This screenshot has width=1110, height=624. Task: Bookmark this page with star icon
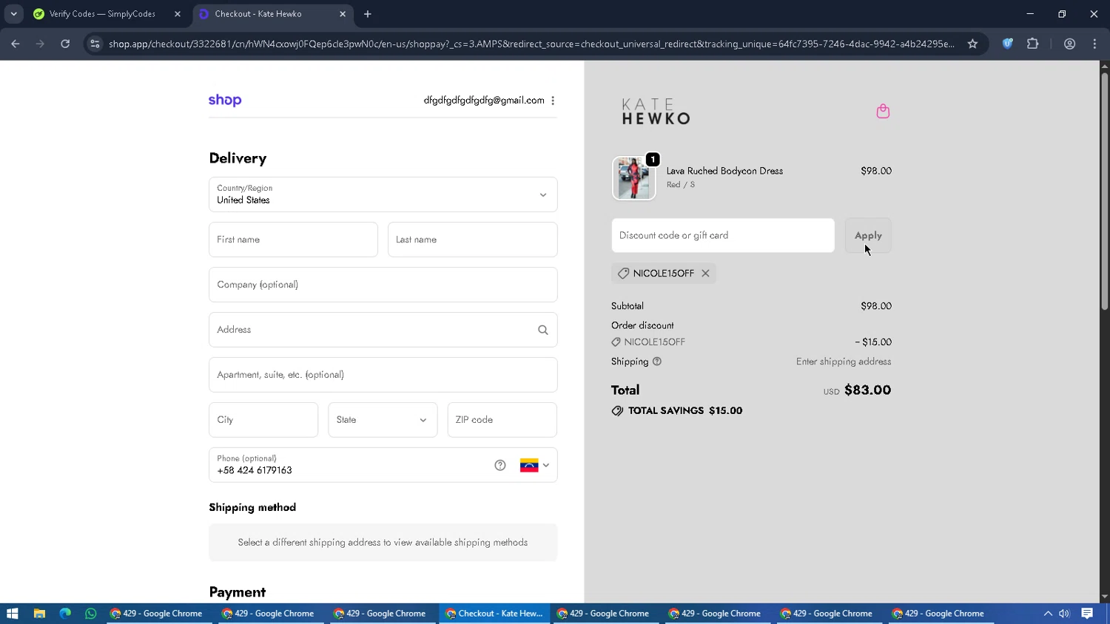click(x=972, y=44)
